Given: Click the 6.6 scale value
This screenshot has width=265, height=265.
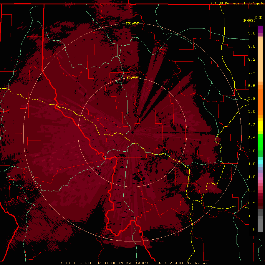Looking at the screenshot, I should pyautogui.click(x=252, y=85).
